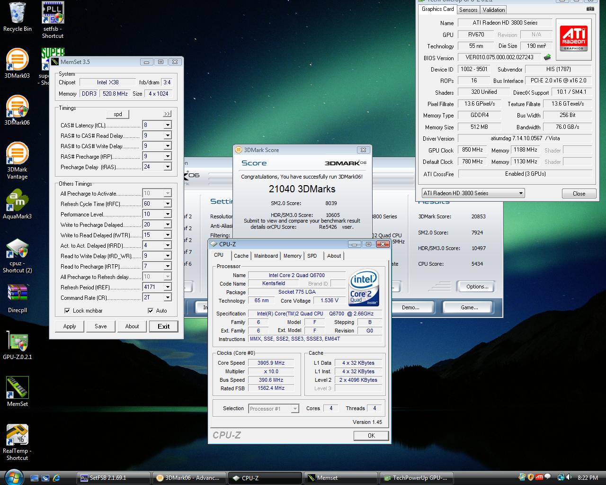This screenshot has width=606, height=485.
Task: Switch to SetFSB 2.1.69.1 on taskbar
Action: pos(114,478)
